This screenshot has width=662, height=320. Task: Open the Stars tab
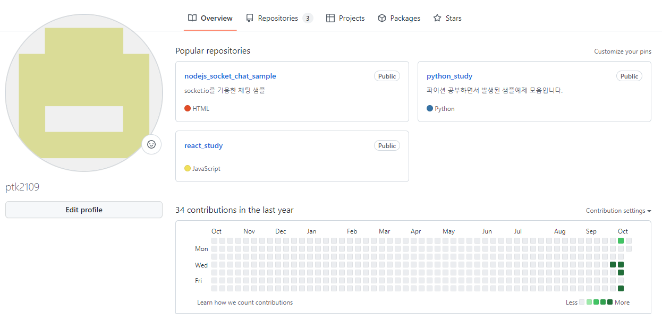pos(447,18)
